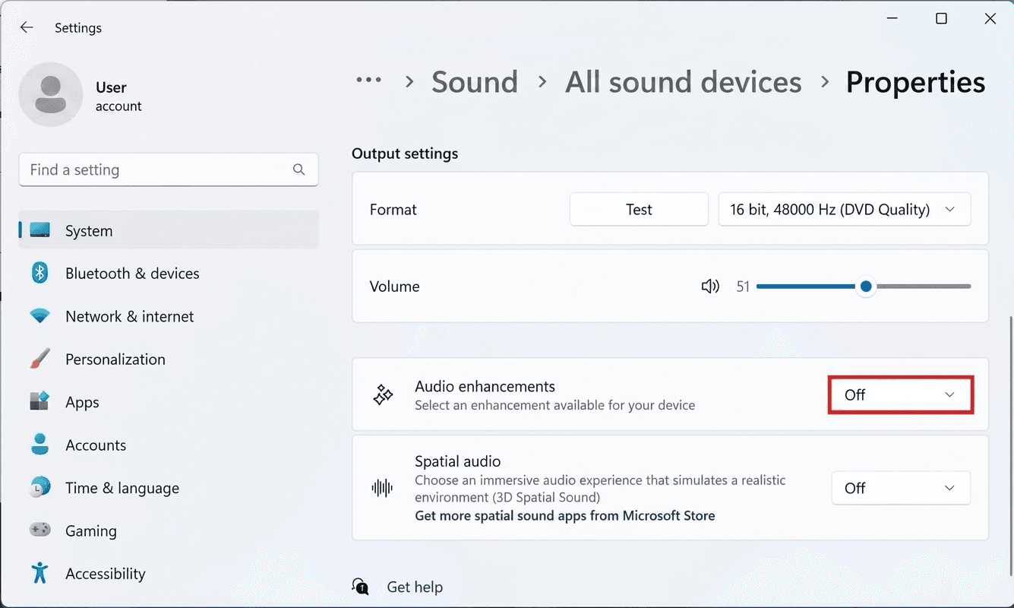
Task: Click the Output settings heading
Action: tap(405, 154)
